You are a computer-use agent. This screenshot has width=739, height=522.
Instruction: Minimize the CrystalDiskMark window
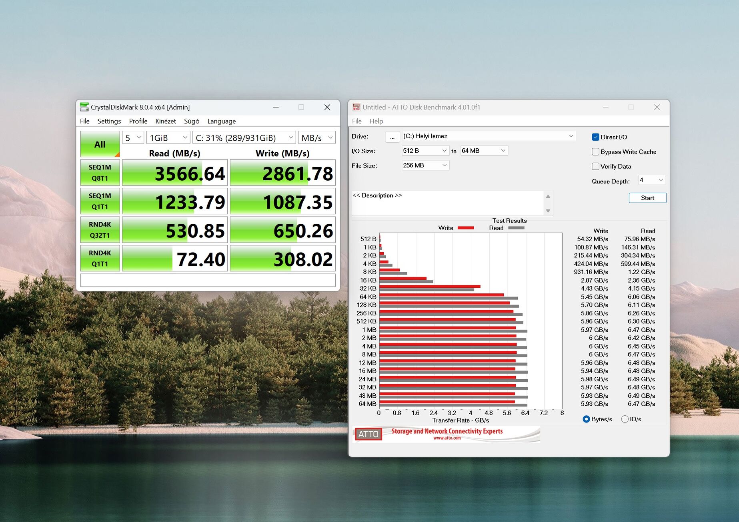(x=276, y=107)
